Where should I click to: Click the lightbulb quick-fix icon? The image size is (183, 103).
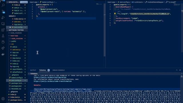[x=115, y=14]
